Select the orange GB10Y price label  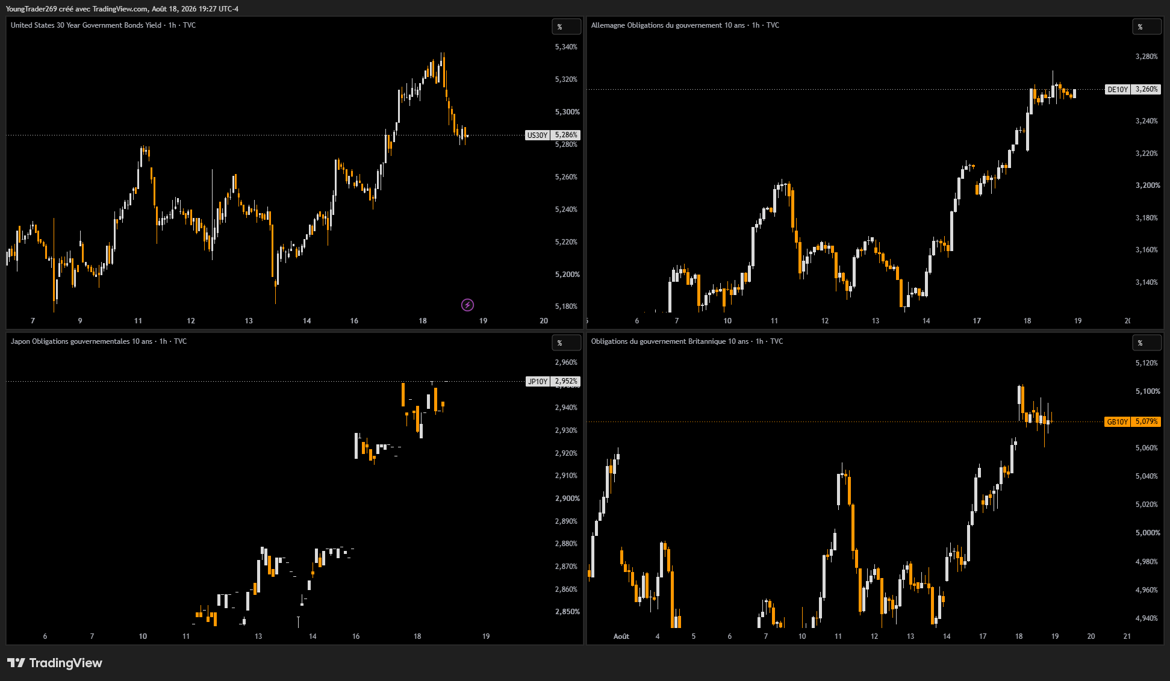click(1133, 421)
